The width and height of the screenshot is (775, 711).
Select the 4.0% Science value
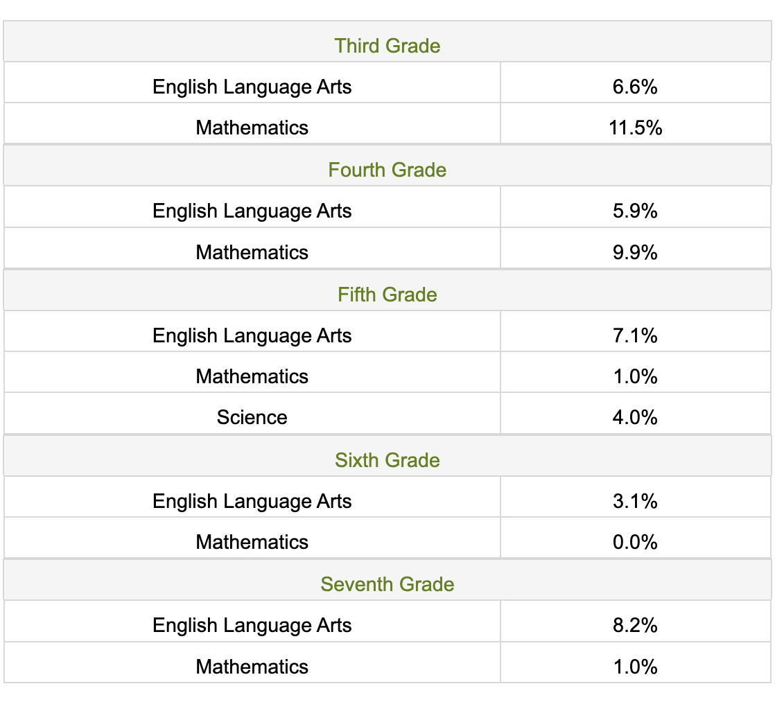point(634,417)
